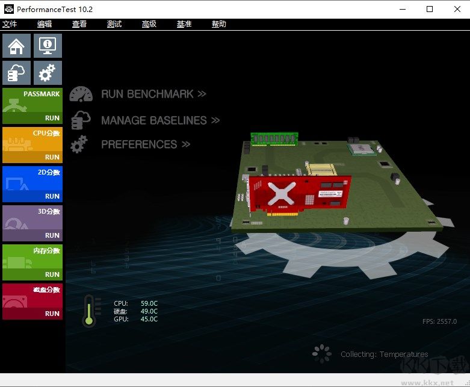Click the cloud server icon beside Manage Baselines
Image resolution: width=470 pixels, height=387 pixels.
[81, 120]
